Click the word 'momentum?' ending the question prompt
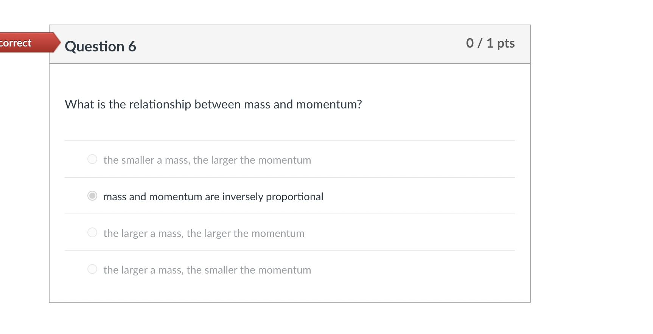The image size is (653, 334). click(x=329, y=104)
